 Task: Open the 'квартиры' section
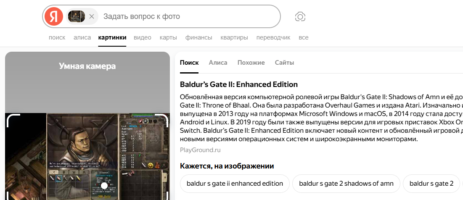(x=234, y=37)
